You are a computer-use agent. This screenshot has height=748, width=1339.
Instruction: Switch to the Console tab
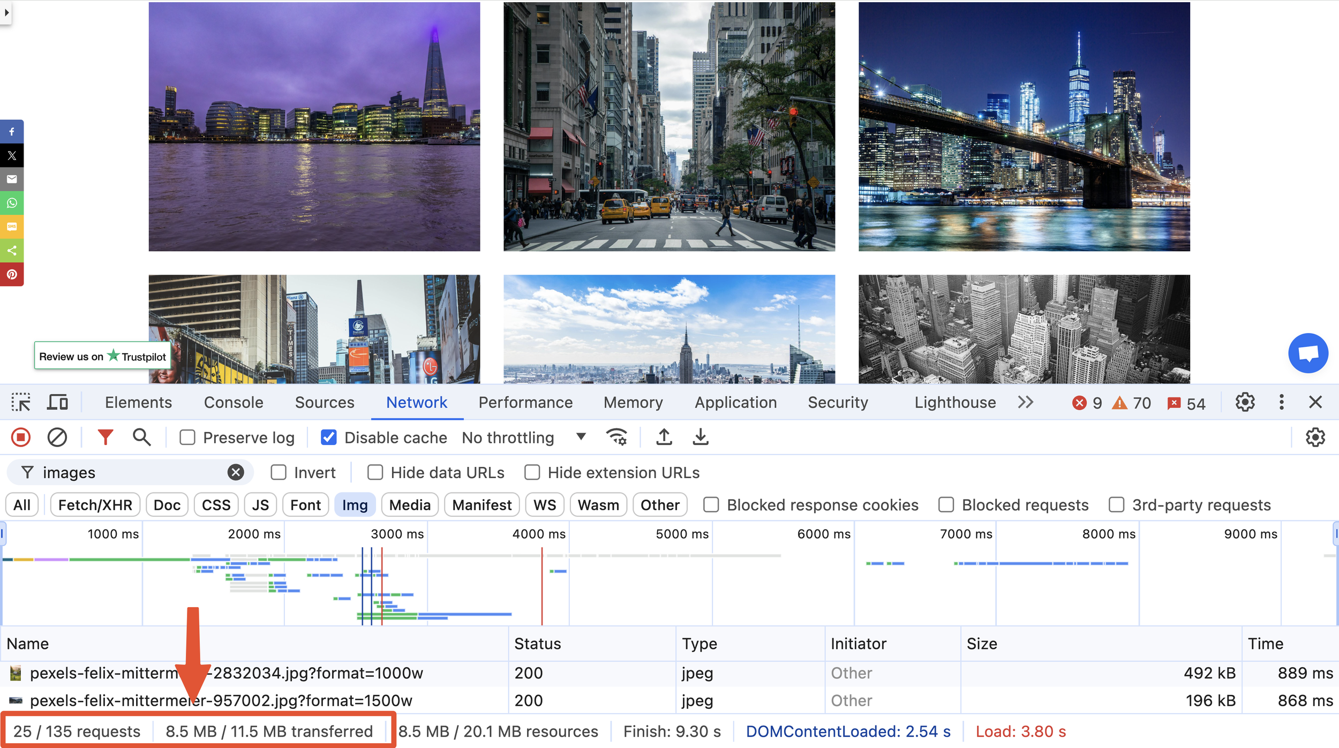click(234, 402)
